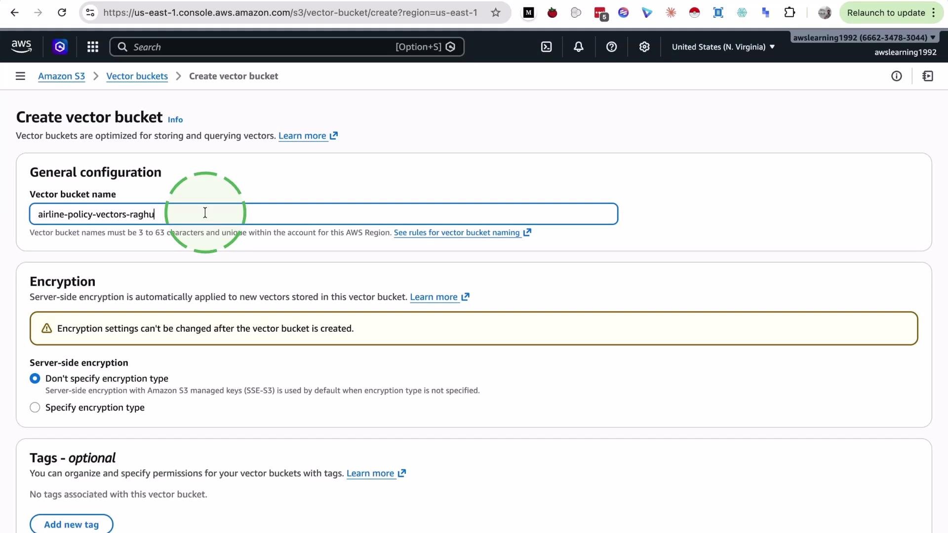This screenshot has height=533, width=948.
Task: Select Specify encryption type option
Action: coord(35,408)
